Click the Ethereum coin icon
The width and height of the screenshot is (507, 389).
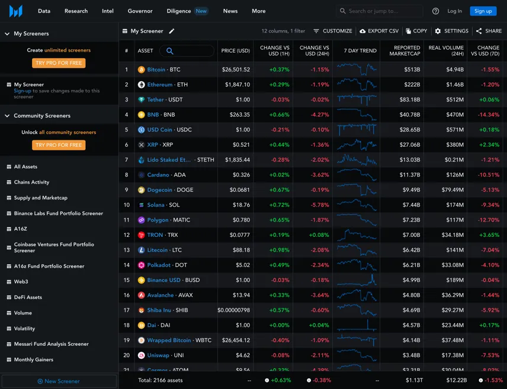[x=142, y=85]
